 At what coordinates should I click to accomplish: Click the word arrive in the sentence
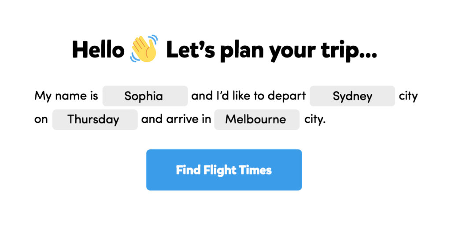185,119
